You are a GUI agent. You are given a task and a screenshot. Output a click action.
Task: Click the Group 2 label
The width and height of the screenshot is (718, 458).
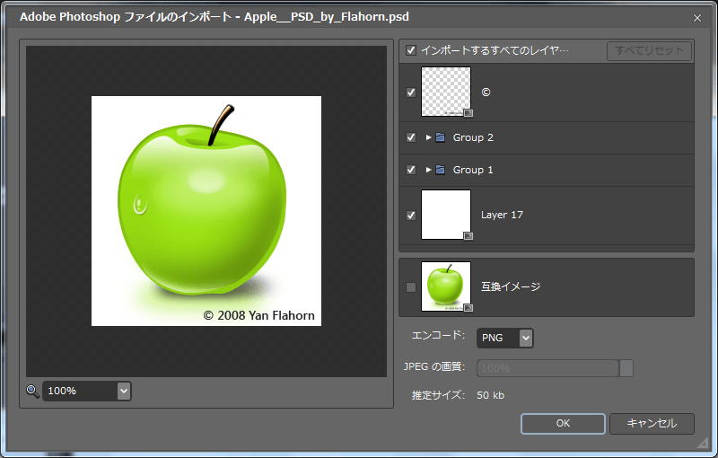coord(473,137)
